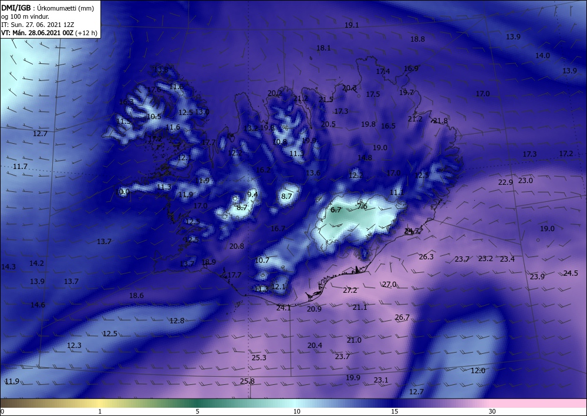The height and width of the screenshot is (416, 587).
Task: Click the 26.7 value south of Iceland
Action: coord(402,317)
